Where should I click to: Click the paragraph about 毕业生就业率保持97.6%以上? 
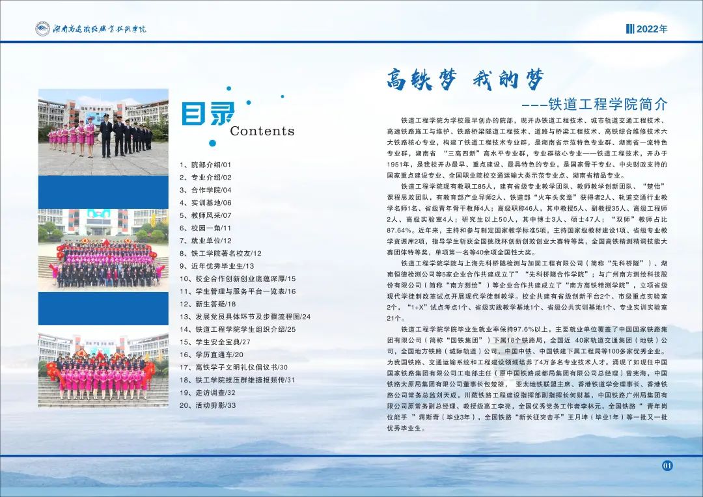[x=527, y=379]
